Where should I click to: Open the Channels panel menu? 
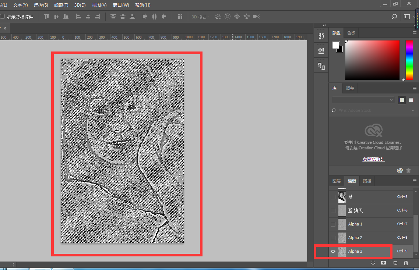[414, 181]
